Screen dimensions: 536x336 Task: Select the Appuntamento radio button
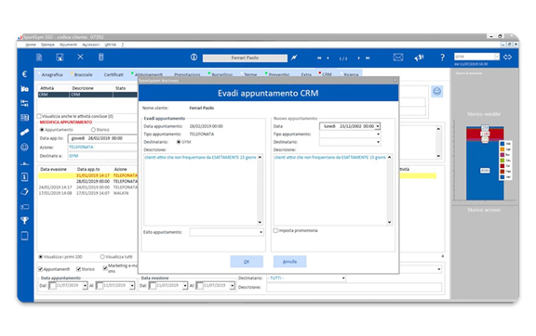click(42, 130)
